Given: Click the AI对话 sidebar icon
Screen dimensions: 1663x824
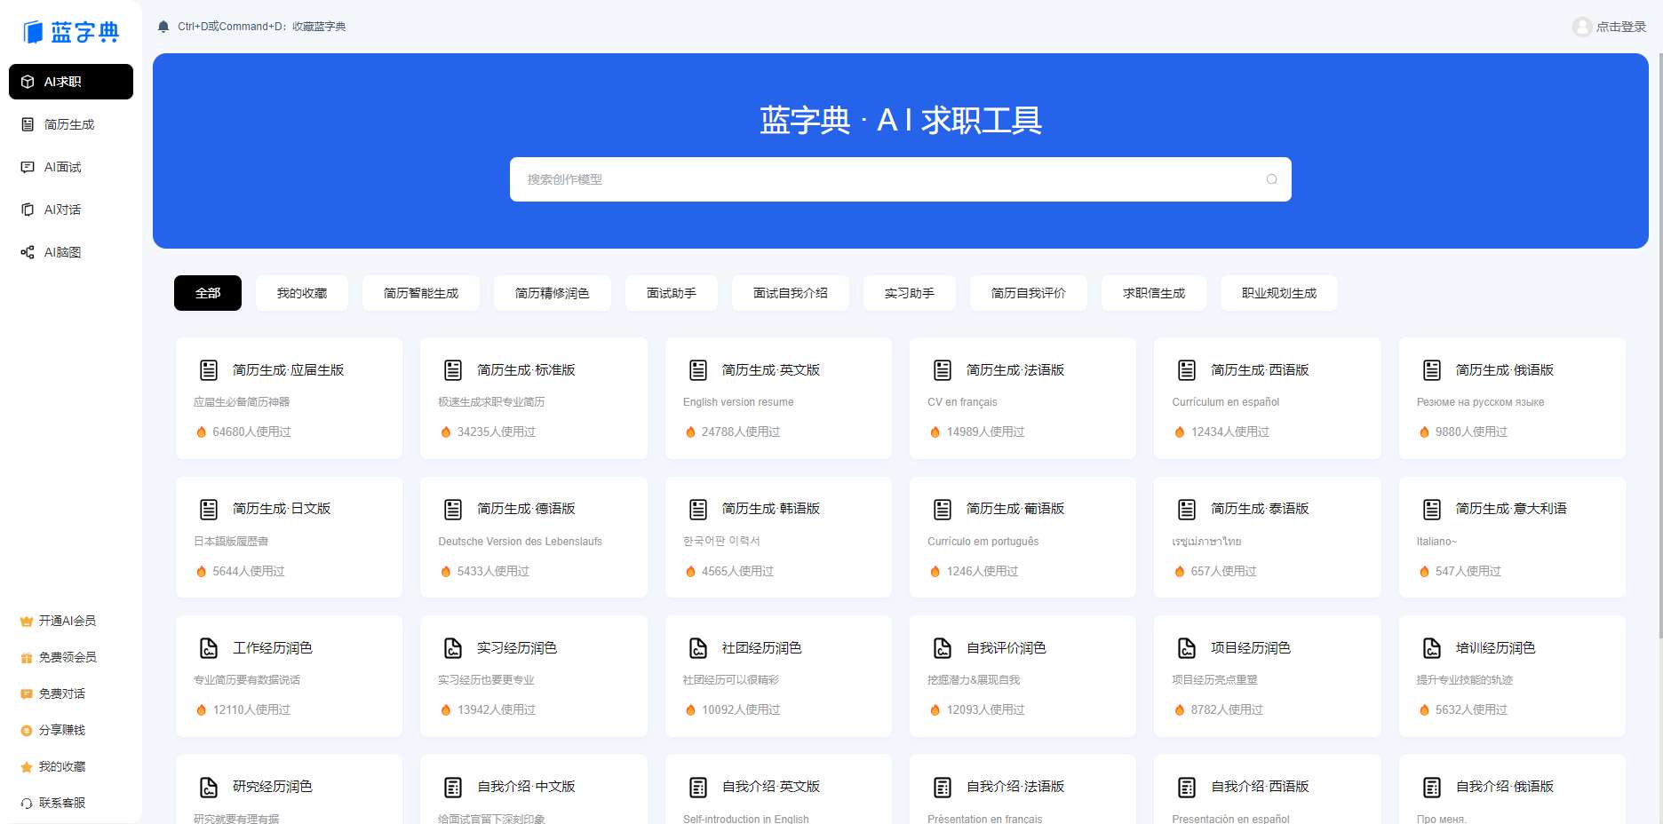Looking at the screenshot, I should click(x=28, y=210).
